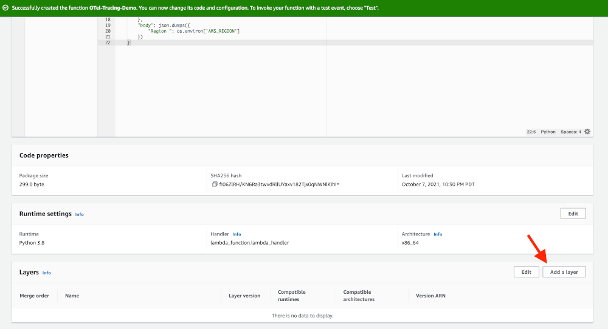Open Info link beside Layers heading
Image resolution: width=608 pixels, height=329 pixels.
47,273
